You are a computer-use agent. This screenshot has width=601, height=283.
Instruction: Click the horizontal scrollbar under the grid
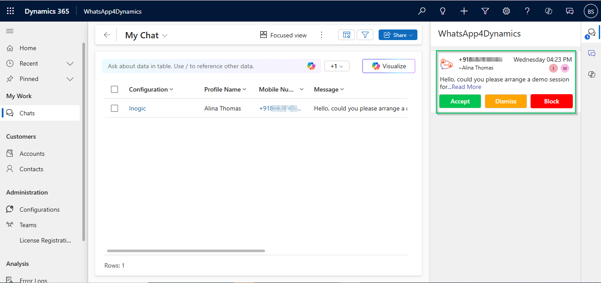click(186, 251)
